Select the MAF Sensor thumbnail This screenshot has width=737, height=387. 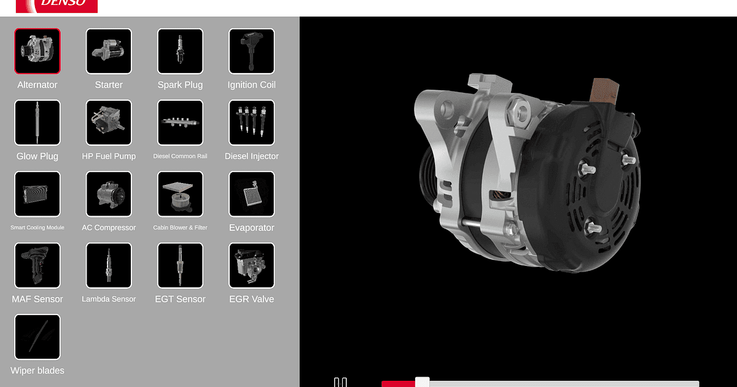click(37, 265)
